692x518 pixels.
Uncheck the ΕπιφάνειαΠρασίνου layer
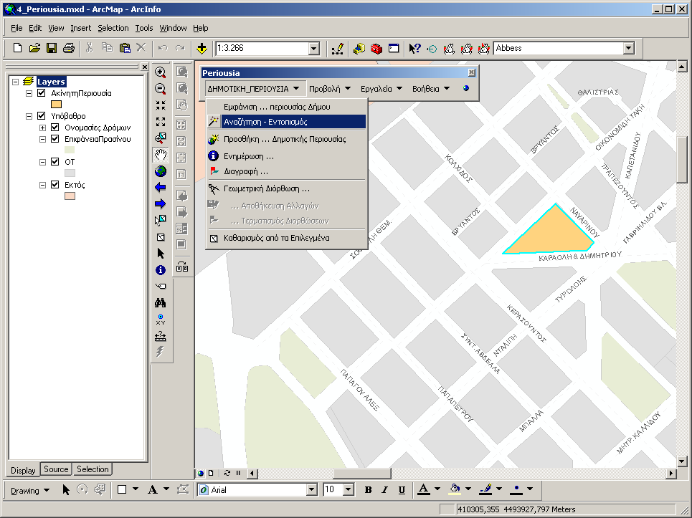(x=55, y=139)
